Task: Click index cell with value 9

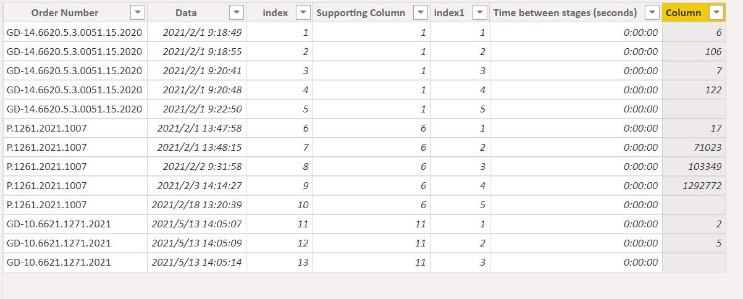Action: 279,185
